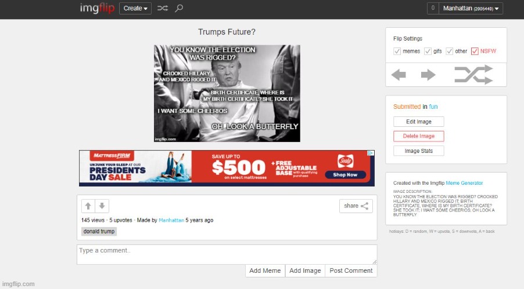Screen dimensions: 524x289
Task: Click the hotkeys hint text
Action: pyautogui.click(x=442, y=231)
